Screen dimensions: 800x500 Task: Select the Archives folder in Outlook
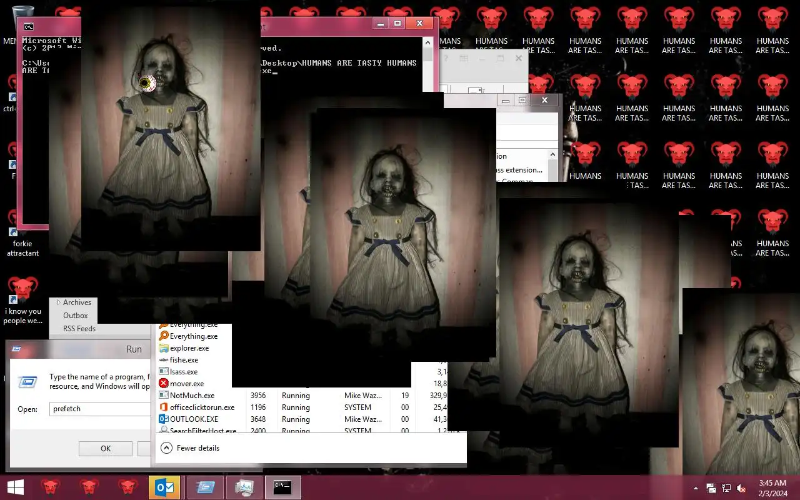(x=77, y=302)
